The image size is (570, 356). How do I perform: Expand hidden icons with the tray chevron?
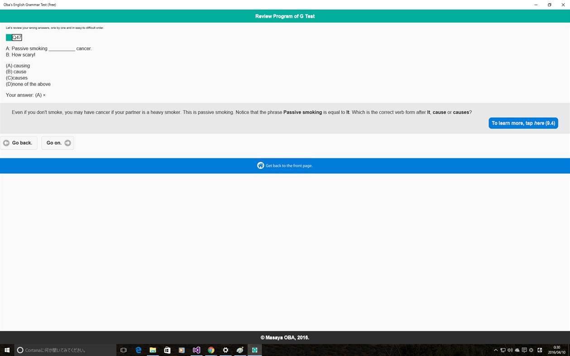click(x=496, y=350)
